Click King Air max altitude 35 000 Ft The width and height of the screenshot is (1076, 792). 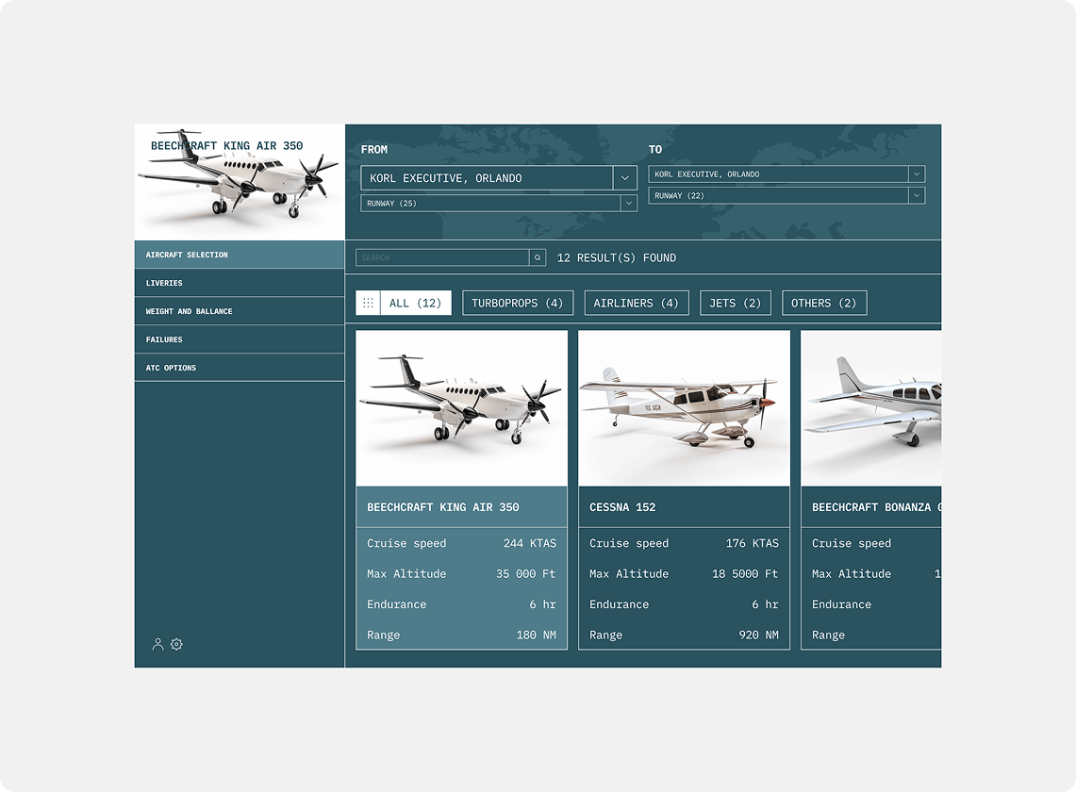click(x=525, y=574)
